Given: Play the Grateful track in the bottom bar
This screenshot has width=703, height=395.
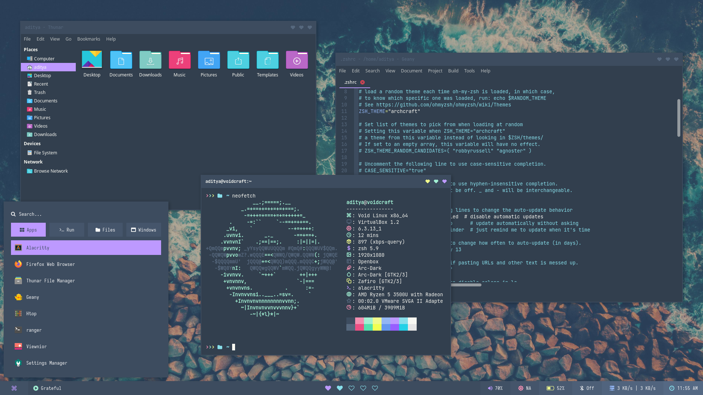Looking at the screenshot, I should 36,388.
